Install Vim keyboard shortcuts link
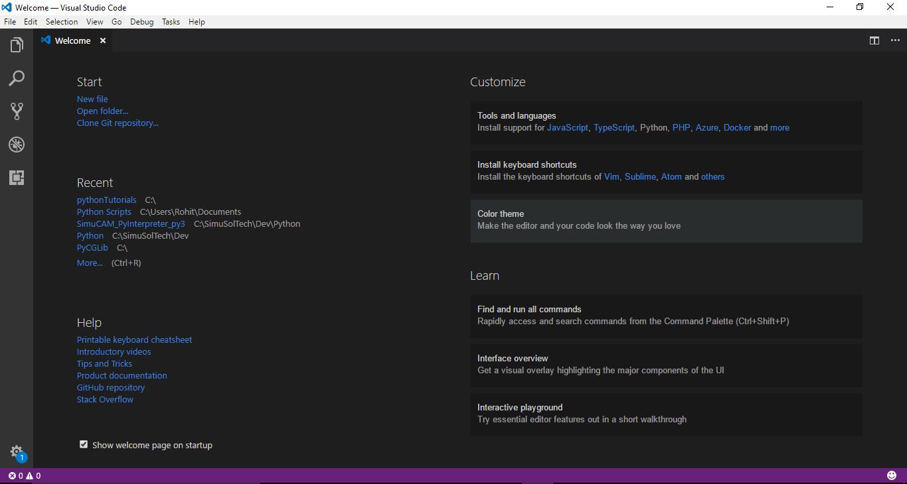 [612, 176]
